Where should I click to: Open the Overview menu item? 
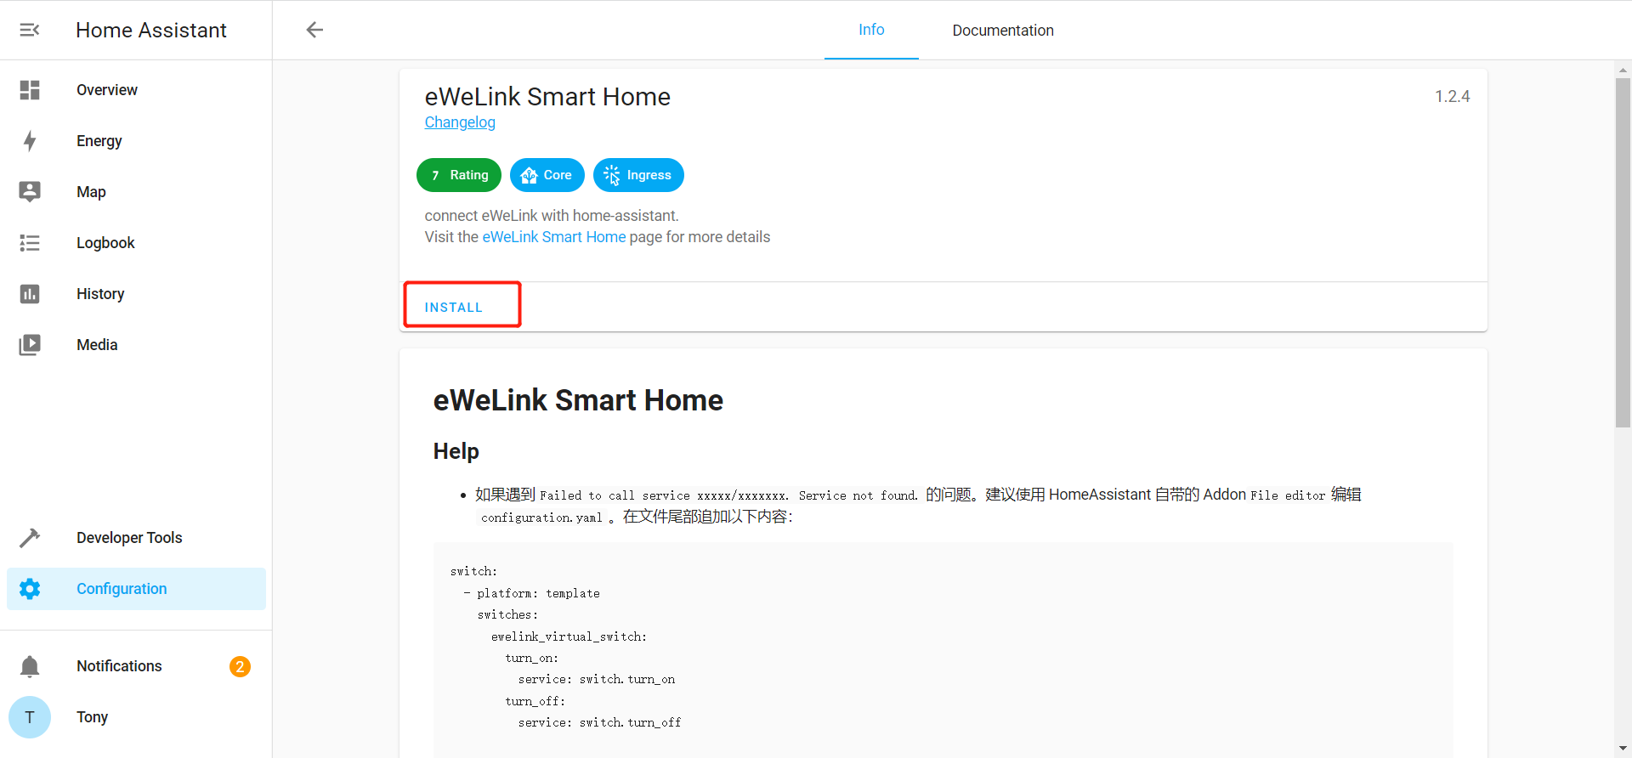point(136,90)
